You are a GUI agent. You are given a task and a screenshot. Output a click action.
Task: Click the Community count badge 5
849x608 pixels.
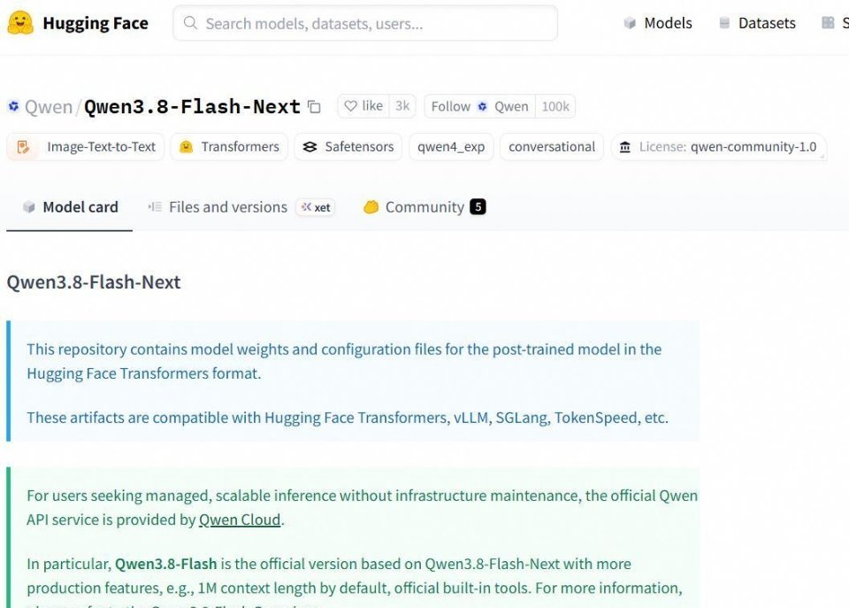(x=478, y=207)
